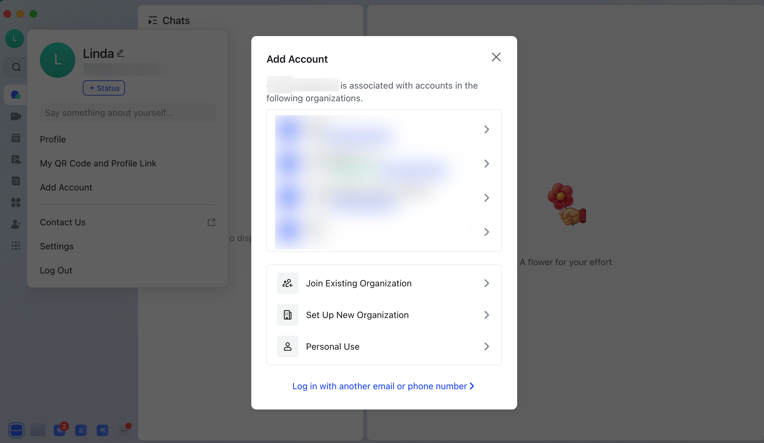
Task: Open the Tasks list icon in sidebar
Action: point(15,181)
